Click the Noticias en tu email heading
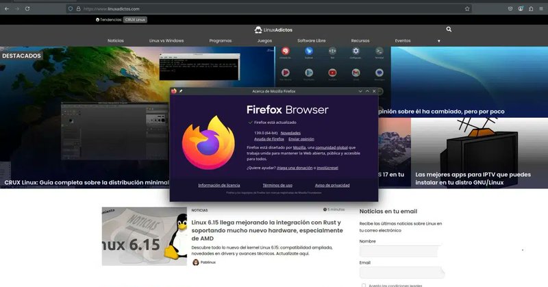The image size is (548, 287). click(x=388, y=211)
